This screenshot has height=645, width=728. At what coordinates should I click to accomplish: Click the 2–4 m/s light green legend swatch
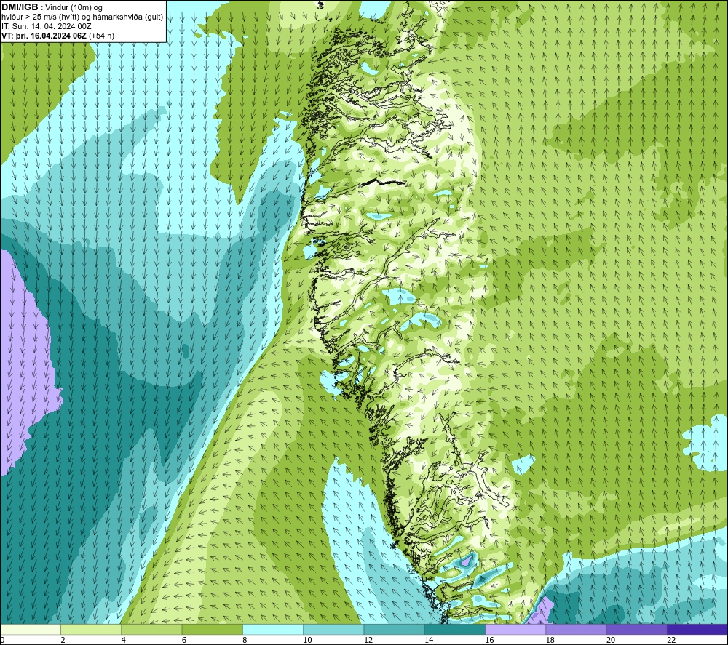91,629
